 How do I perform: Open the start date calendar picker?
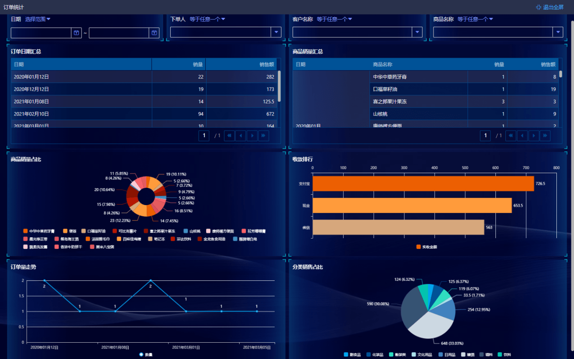(76, 33)
